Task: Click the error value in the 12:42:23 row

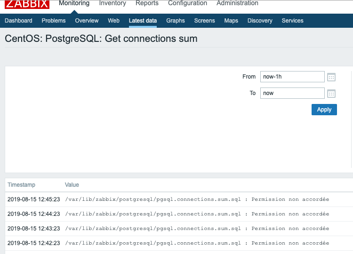Action: click(197, 243)
